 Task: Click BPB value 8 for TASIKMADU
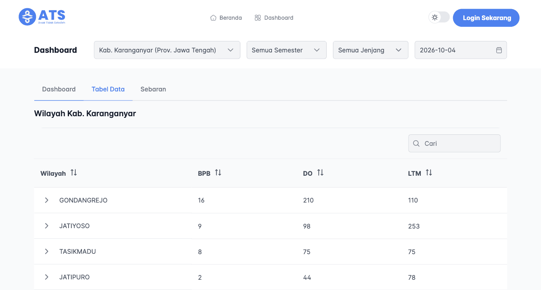200,252
